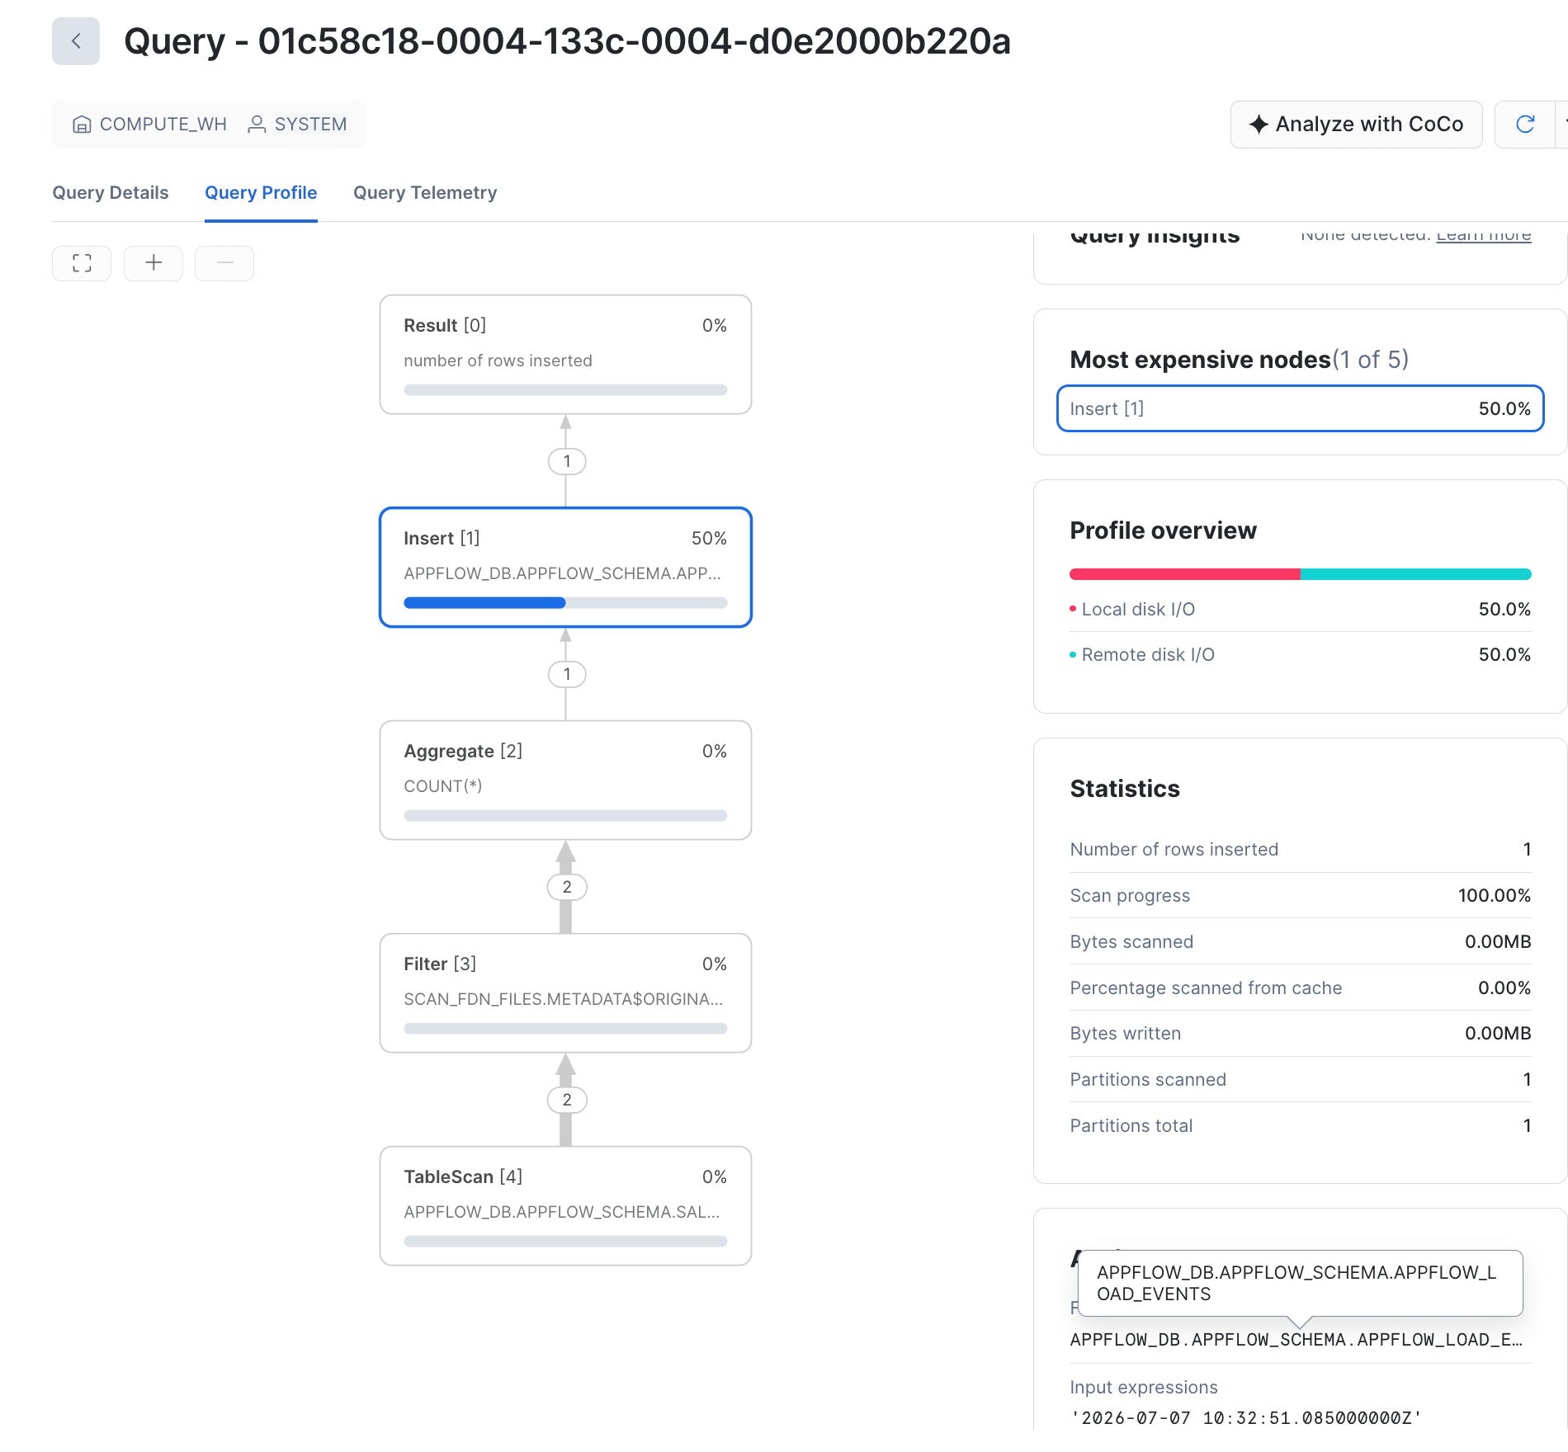Select the Insert [1] graph node

565,568
